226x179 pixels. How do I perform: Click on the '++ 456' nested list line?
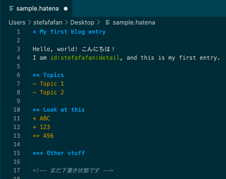43,136
